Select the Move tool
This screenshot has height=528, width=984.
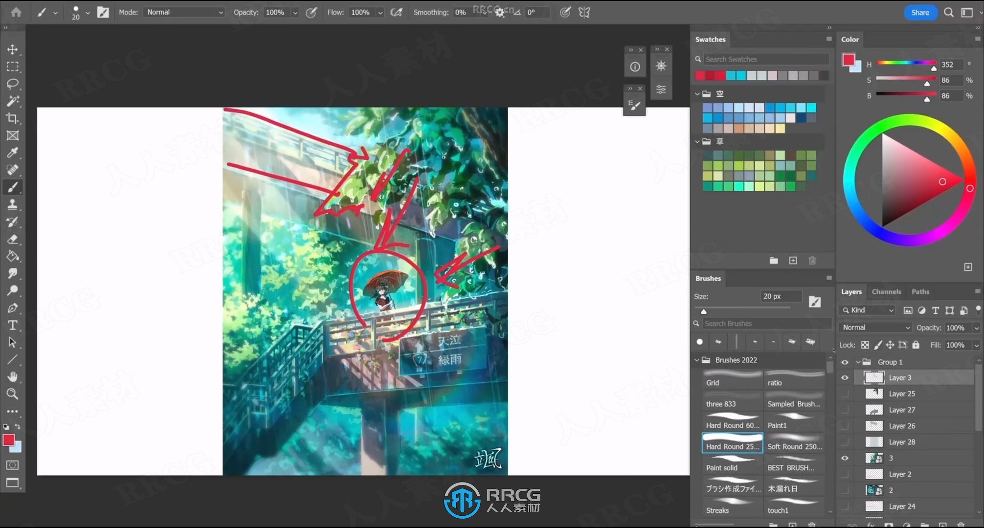(x=13, y=49)
